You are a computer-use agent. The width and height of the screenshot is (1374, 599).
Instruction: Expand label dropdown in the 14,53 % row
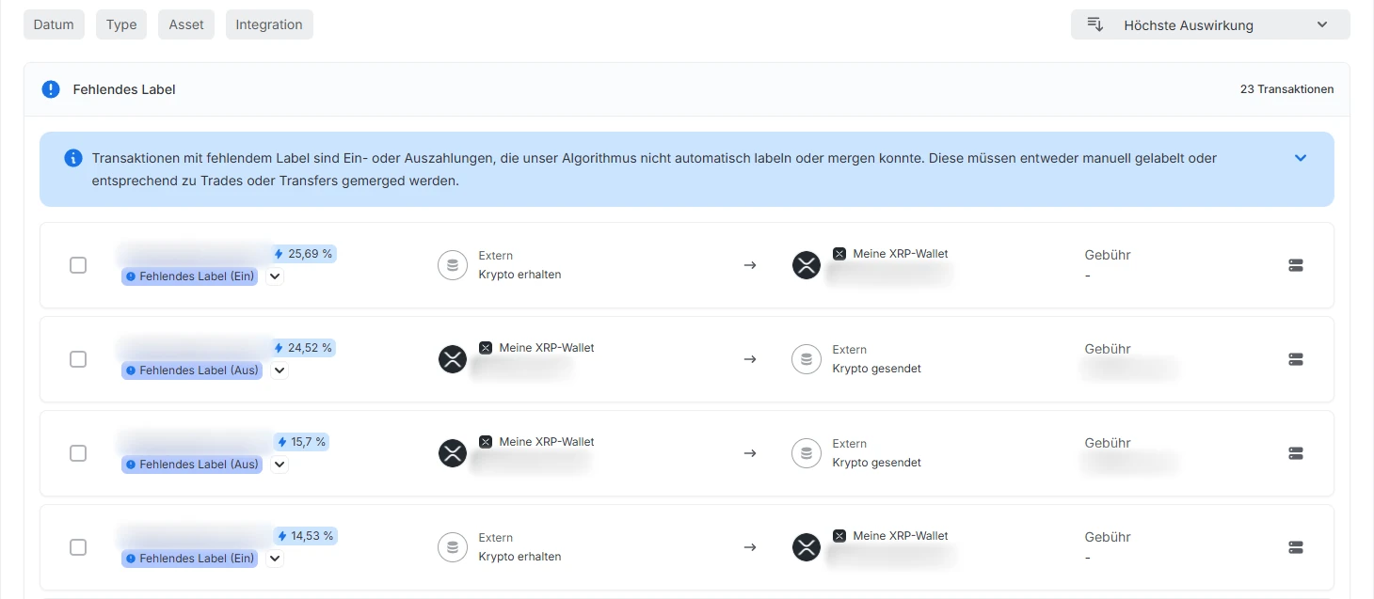[x=275, y=559]
